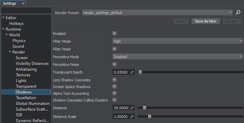Click the Distance value drag-arrow icon
Image resolution: width=244 pixels, height=123 pixels.
pos(132,108)
